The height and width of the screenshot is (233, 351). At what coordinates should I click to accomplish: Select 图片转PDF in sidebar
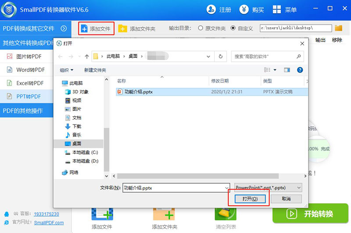27,57
